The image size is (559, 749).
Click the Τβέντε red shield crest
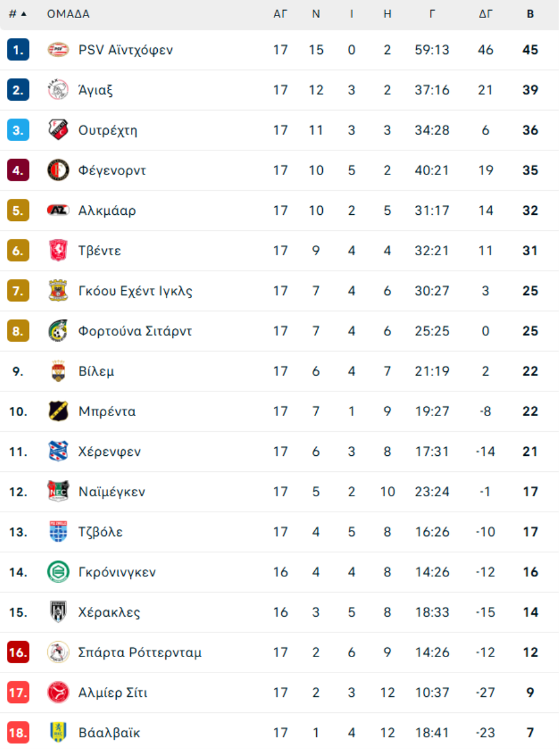tap(58, 251)
